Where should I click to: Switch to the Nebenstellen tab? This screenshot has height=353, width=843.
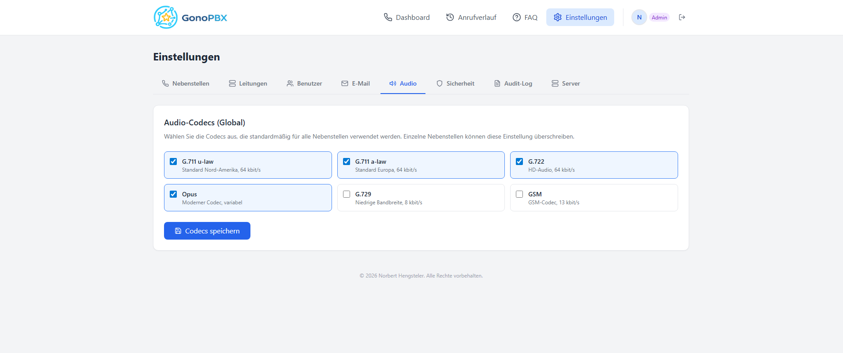coord(186,83)
